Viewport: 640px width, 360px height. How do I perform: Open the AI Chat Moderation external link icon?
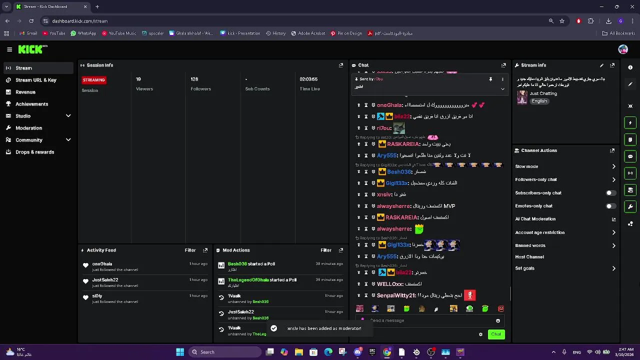pos(614,219)
